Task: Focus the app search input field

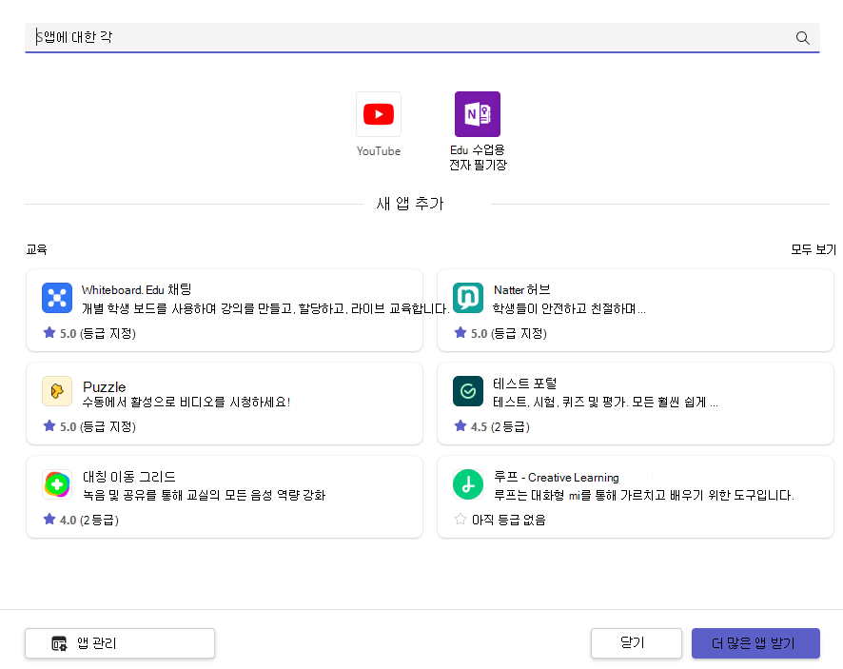Action: pos(422,38)
